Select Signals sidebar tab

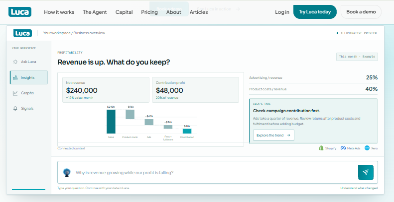coord(29,109)
